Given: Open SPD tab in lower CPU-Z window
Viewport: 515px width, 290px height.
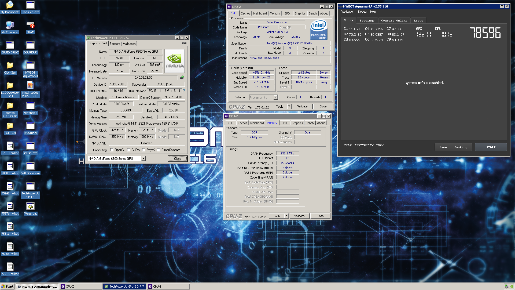Looking at the screenshot, I should coord(284,123).
